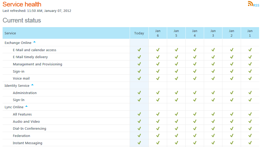Screen dimensions: 264x147
Task: Click the Current status heading
Action: (22, 20)
